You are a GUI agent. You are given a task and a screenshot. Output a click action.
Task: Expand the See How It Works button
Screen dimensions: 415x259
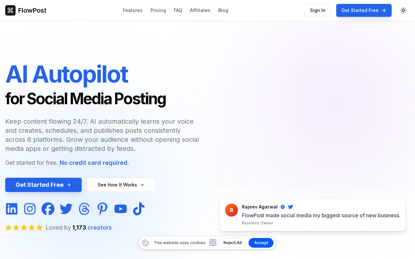pyautogui.click(x=121, y=185)
